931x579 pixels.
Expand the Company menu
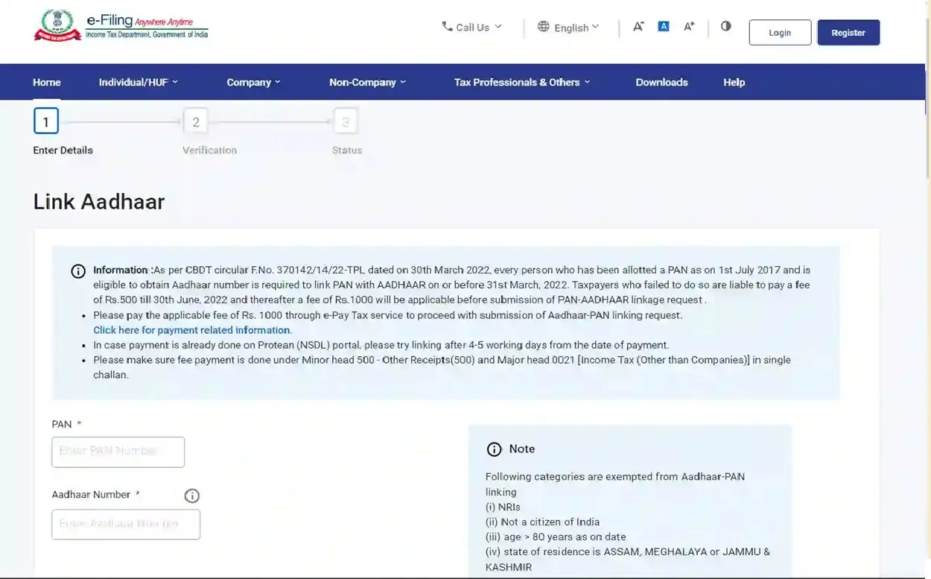click(253, 82)
